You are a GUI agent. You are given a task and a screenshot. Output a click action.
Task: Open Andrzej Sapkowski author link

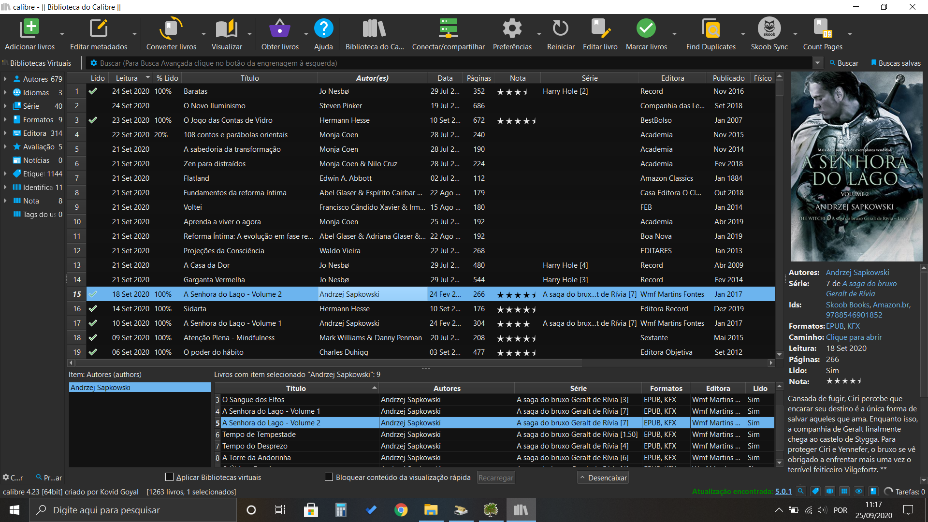point(857,273)
